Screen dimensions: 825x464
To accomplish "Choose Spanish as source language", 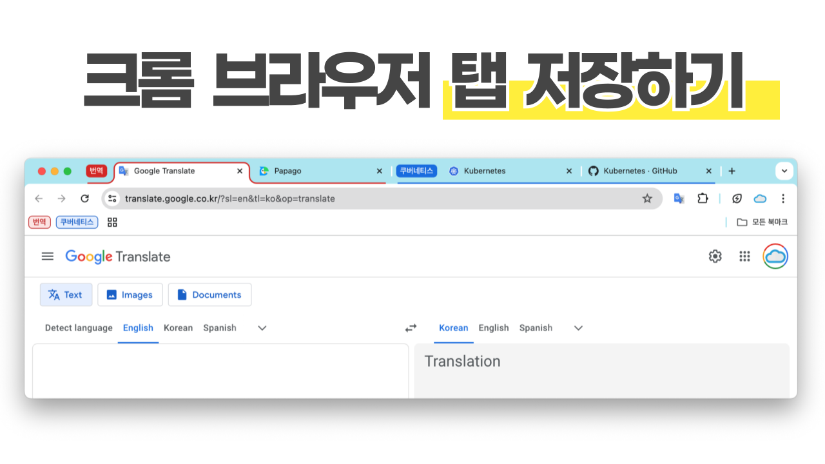I will click(x=220, y=328).
